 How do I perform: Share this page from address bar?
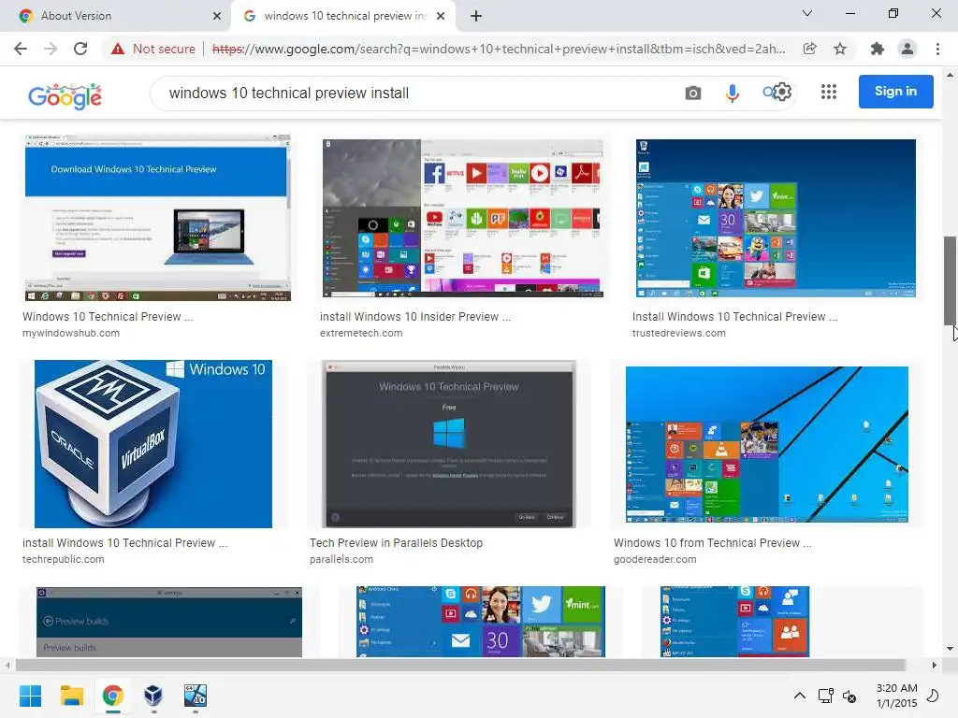click(x=809, y=49)
